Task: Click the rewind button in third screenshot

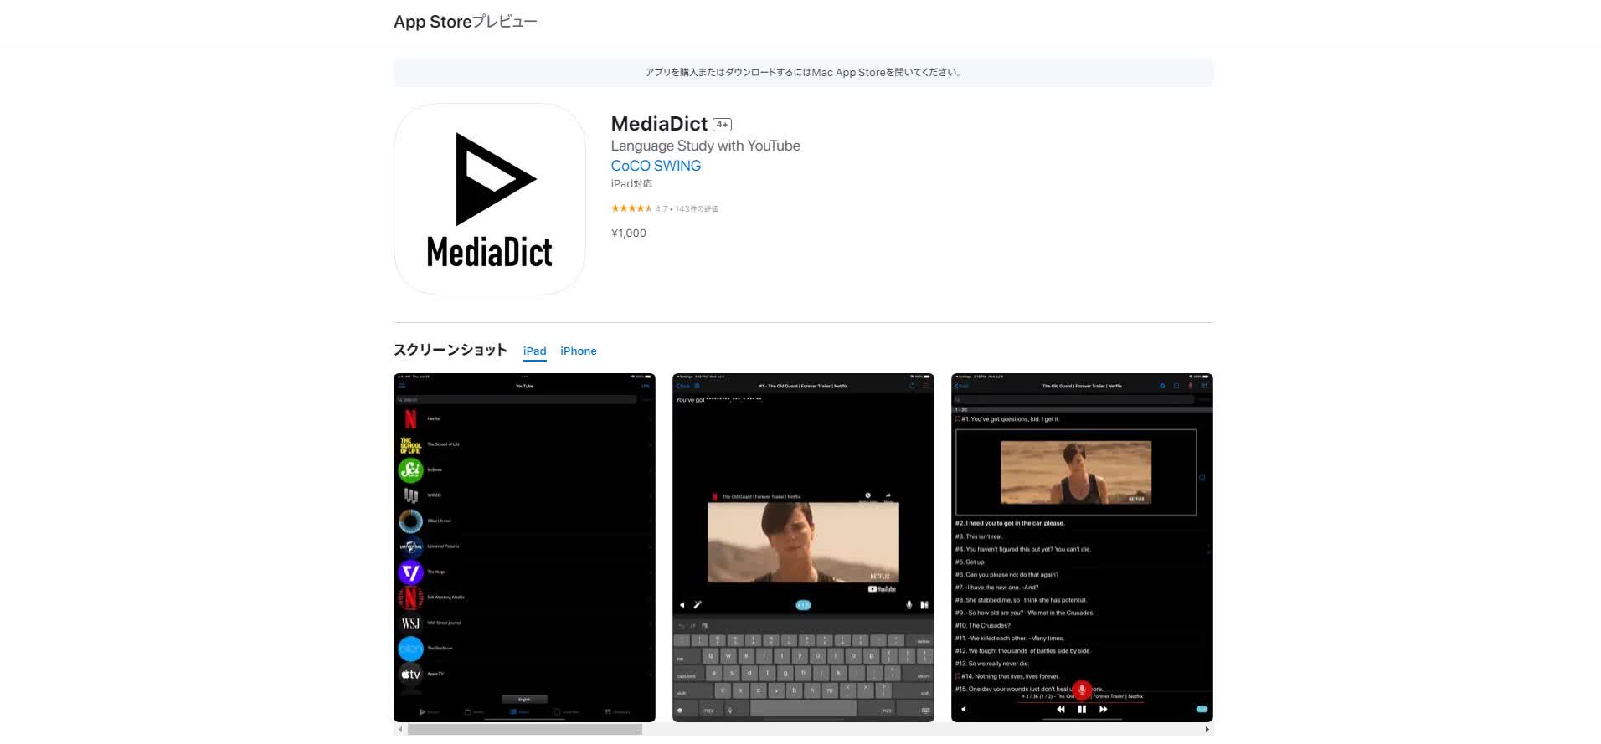Action: pyautogui.click(x=1061, y=709)
